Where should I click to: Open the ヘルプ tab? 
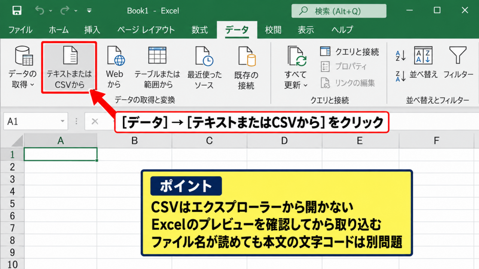(342, 30)
